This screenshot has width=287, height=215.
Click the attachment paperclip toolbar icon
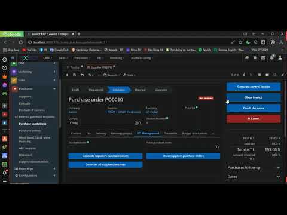coord(90,75)
